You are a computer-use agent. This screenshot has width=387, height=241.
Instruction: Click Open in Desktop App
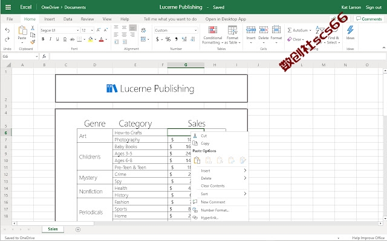pos(226,19)
